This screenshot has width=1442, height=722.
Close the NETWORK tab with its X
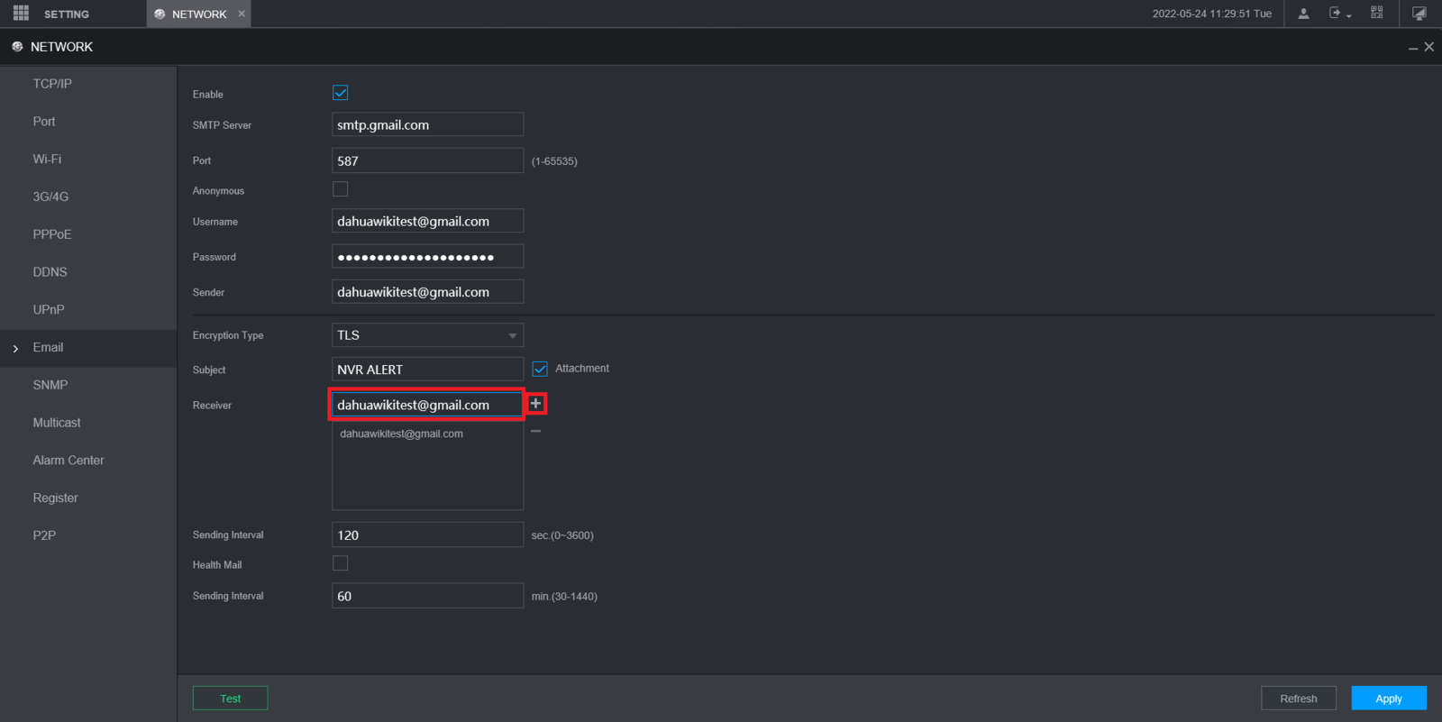(x=242, y=14)
